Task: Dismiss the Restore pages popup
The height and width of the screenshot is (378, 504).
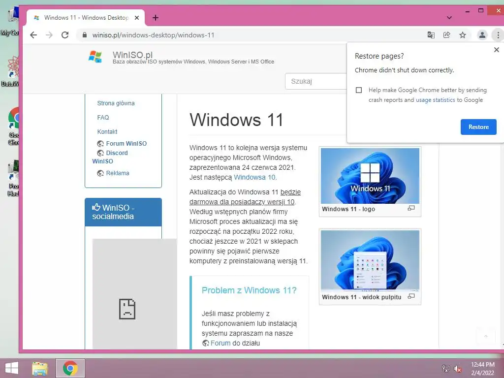Action: click(x=497, y=50)
